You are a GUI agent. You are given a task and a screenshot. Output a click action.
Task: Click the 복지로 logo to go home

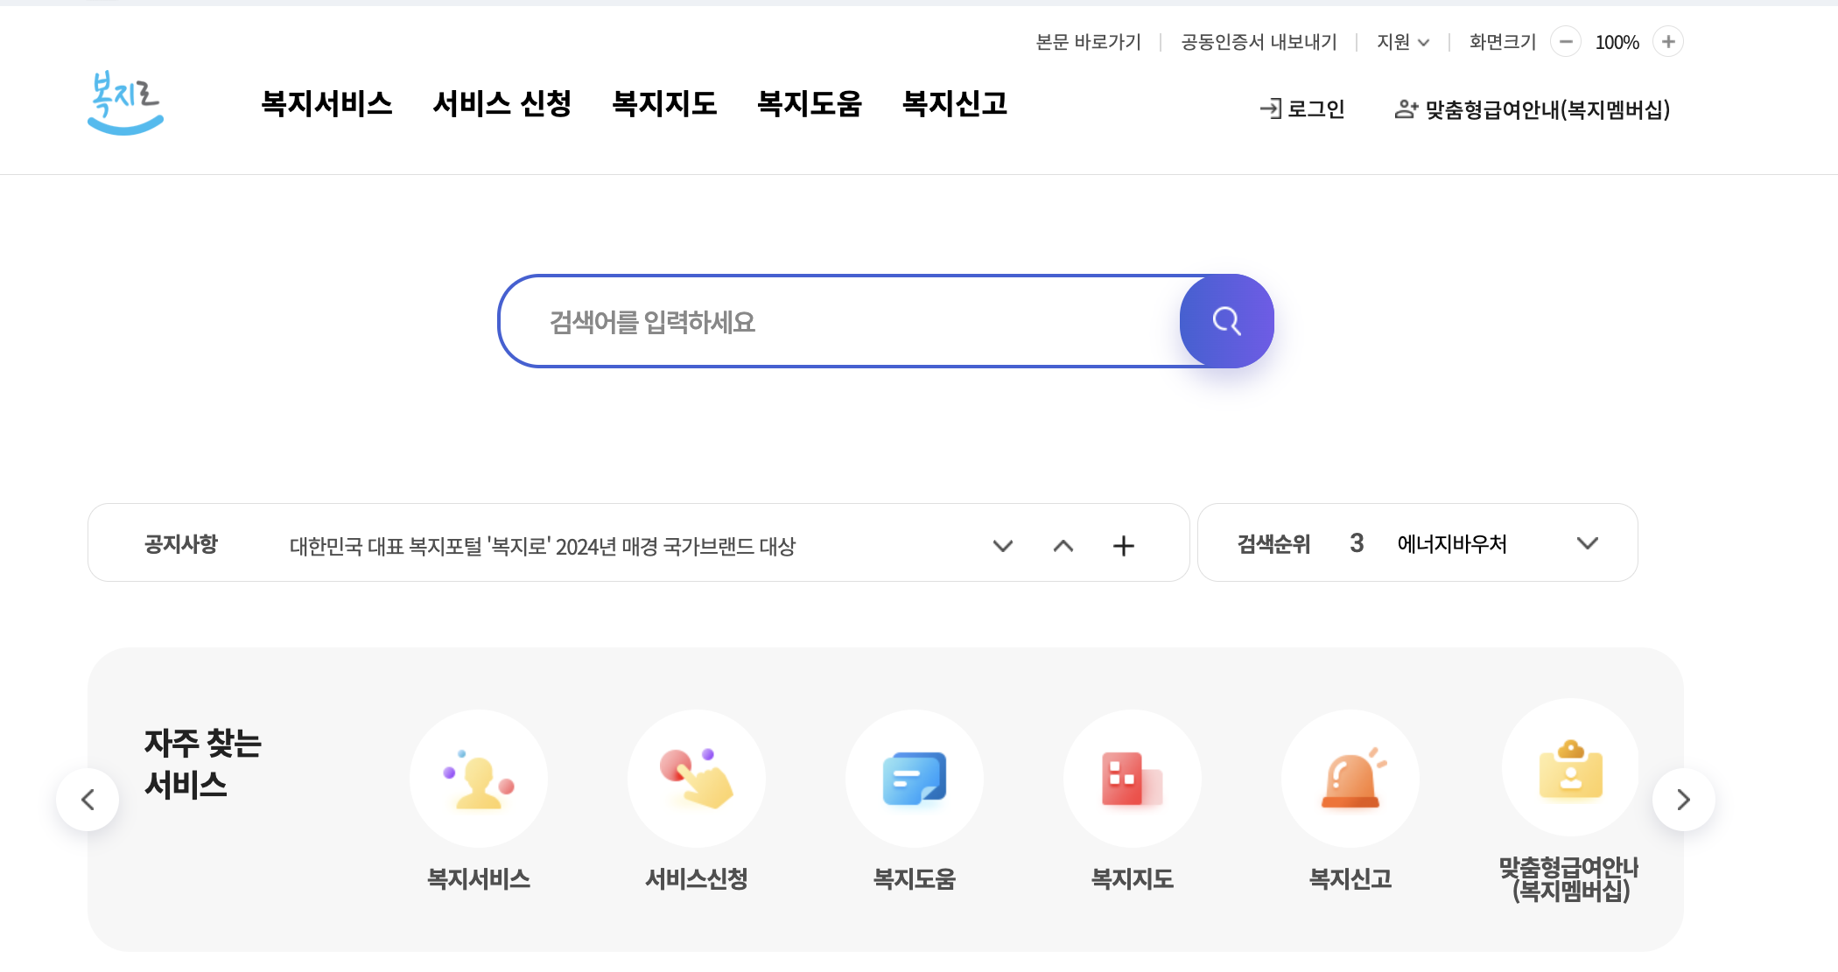[x=125, y=105]
